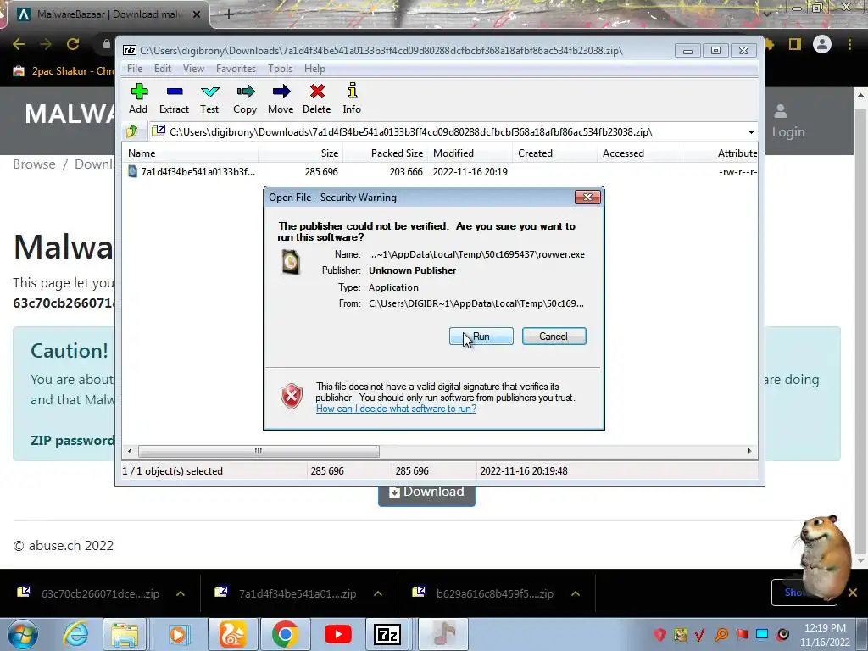The width and height of the screenshot is (868, 651).
Task: Sort by the Size column header
Action: click(301, 153)
